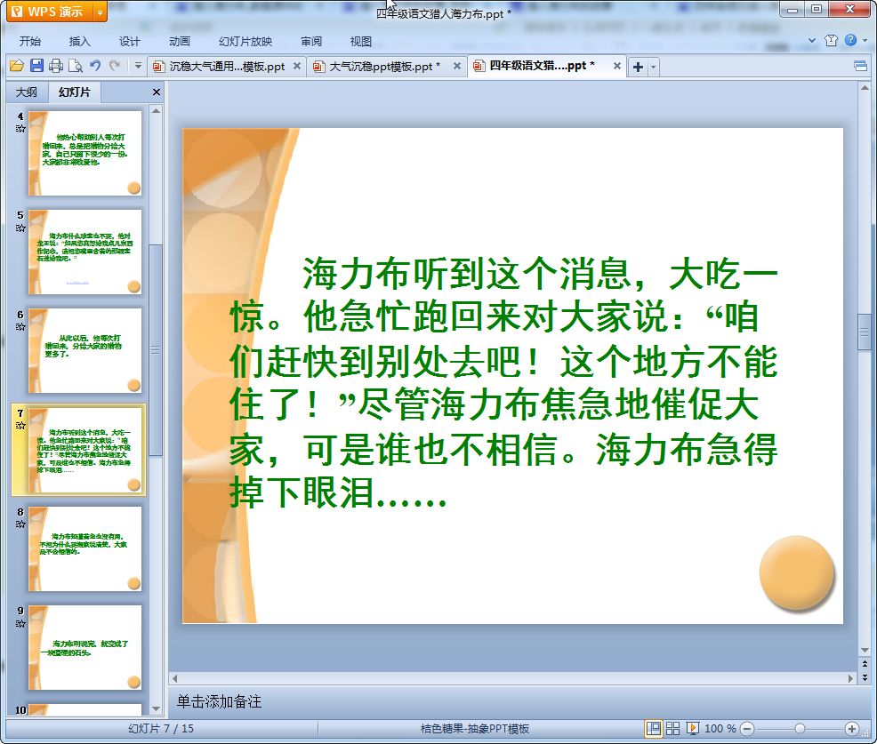
Task: Click horizontal scrollbar right arrow under slide
Action: (850, 678)
